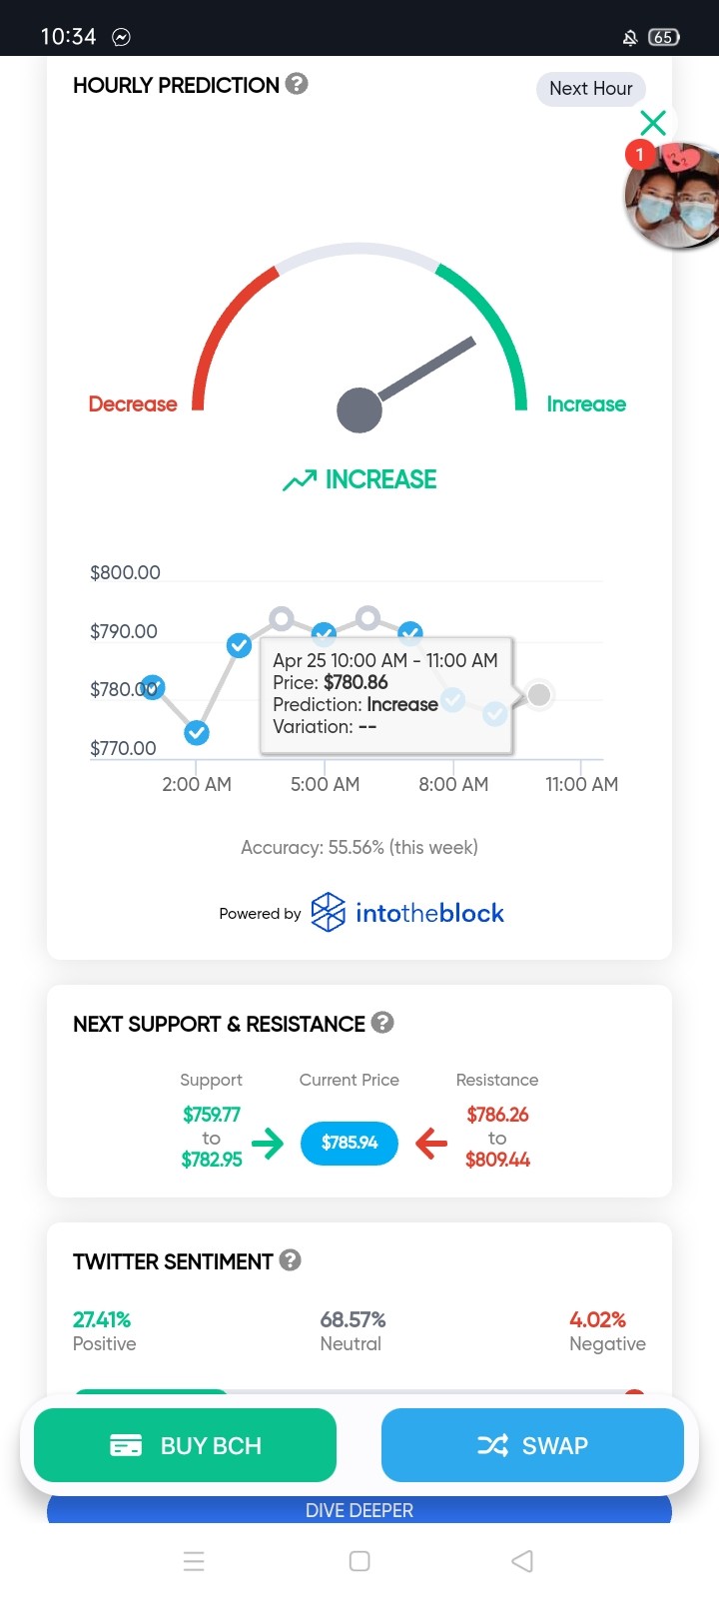Open Twitter Sentiment help question mark
Viewport: 719px width, 1598px height.
coord(291,1259)
